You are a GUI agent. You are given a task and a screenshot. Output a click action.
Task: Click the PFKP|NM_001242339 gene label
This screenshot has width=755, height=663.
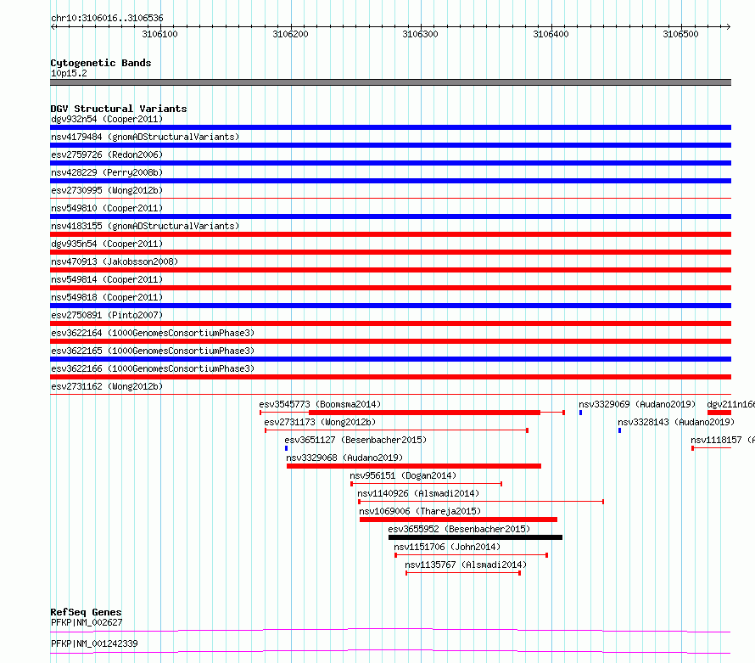[94, 643]
